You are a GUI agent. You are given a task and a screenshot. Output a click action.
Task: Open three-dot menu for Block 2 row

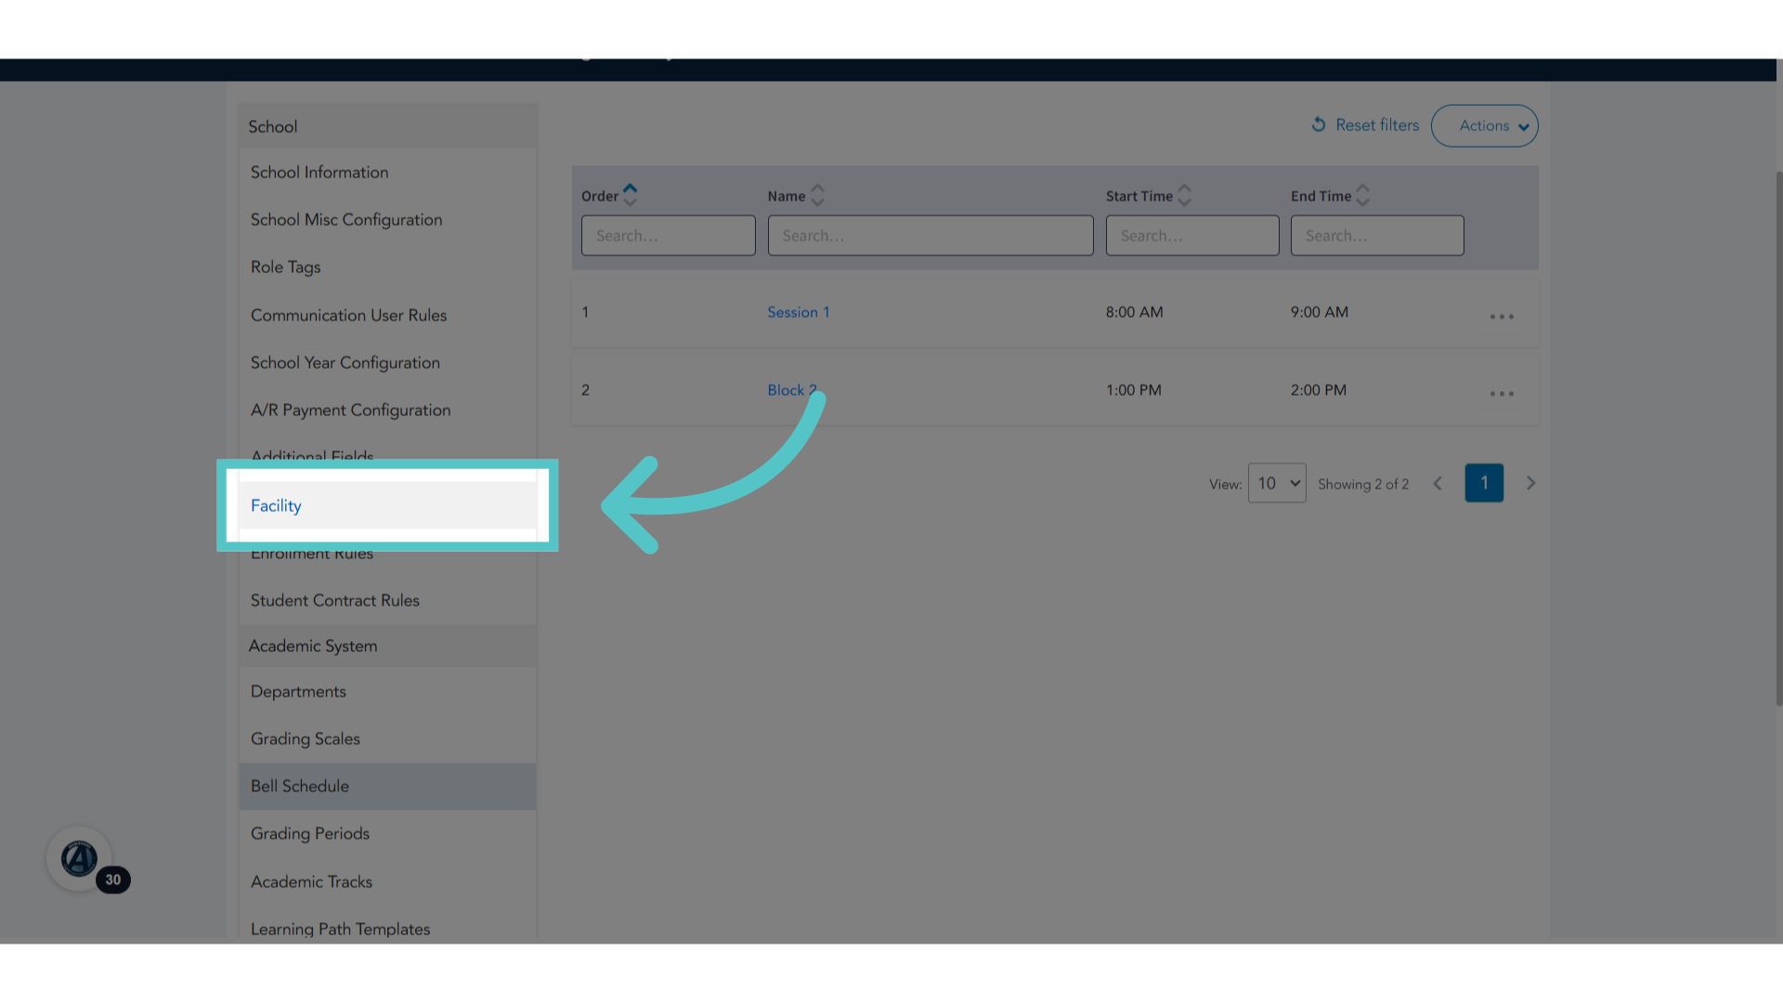click(x=1502, y=394)
